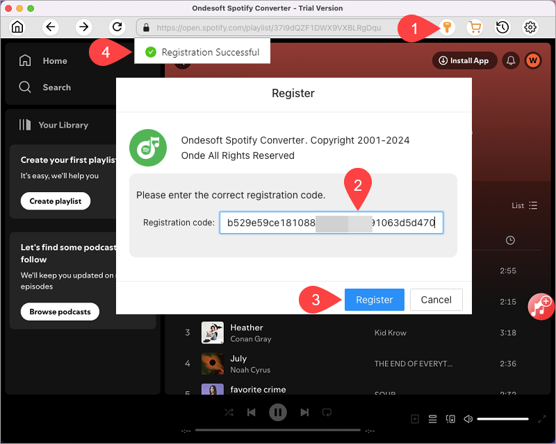This screenshot has height=444, width=556.
Task: Click the Browse podcasts button
Action: click(x=60, y=311)
